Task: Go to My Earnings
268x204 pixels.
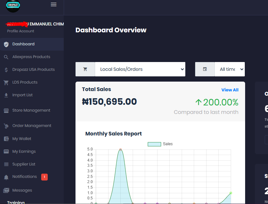Action: 24,151
